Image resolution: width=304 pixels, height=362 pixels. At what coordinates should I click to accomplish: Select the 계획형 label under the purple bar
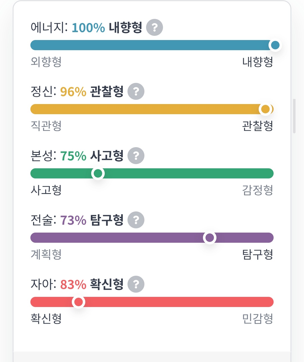coord(46,254)
